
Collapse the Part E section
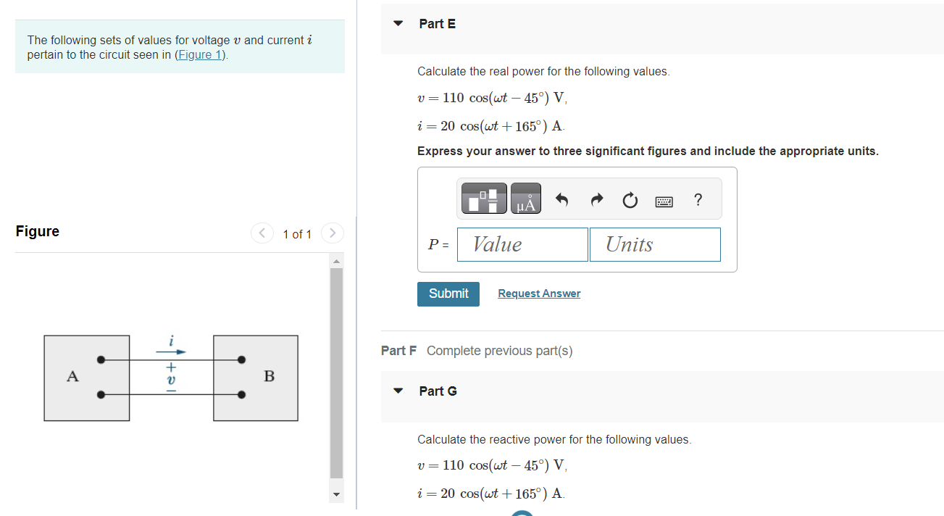point(397,23)
